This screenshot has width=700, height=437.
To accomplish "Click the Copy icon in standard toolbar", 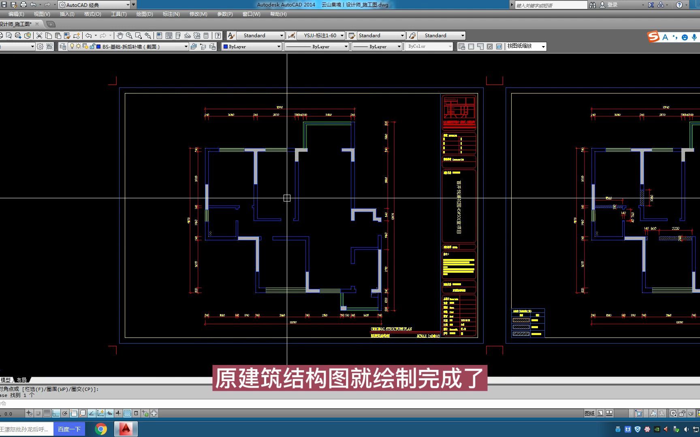I will pos(49,36).
